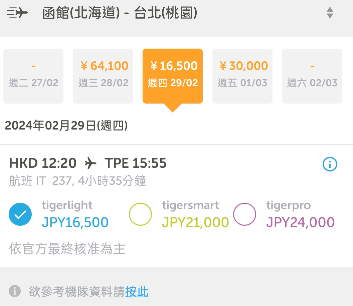Select the tigersmart fare option
The image size is (353, 306).
coord(140,214)
